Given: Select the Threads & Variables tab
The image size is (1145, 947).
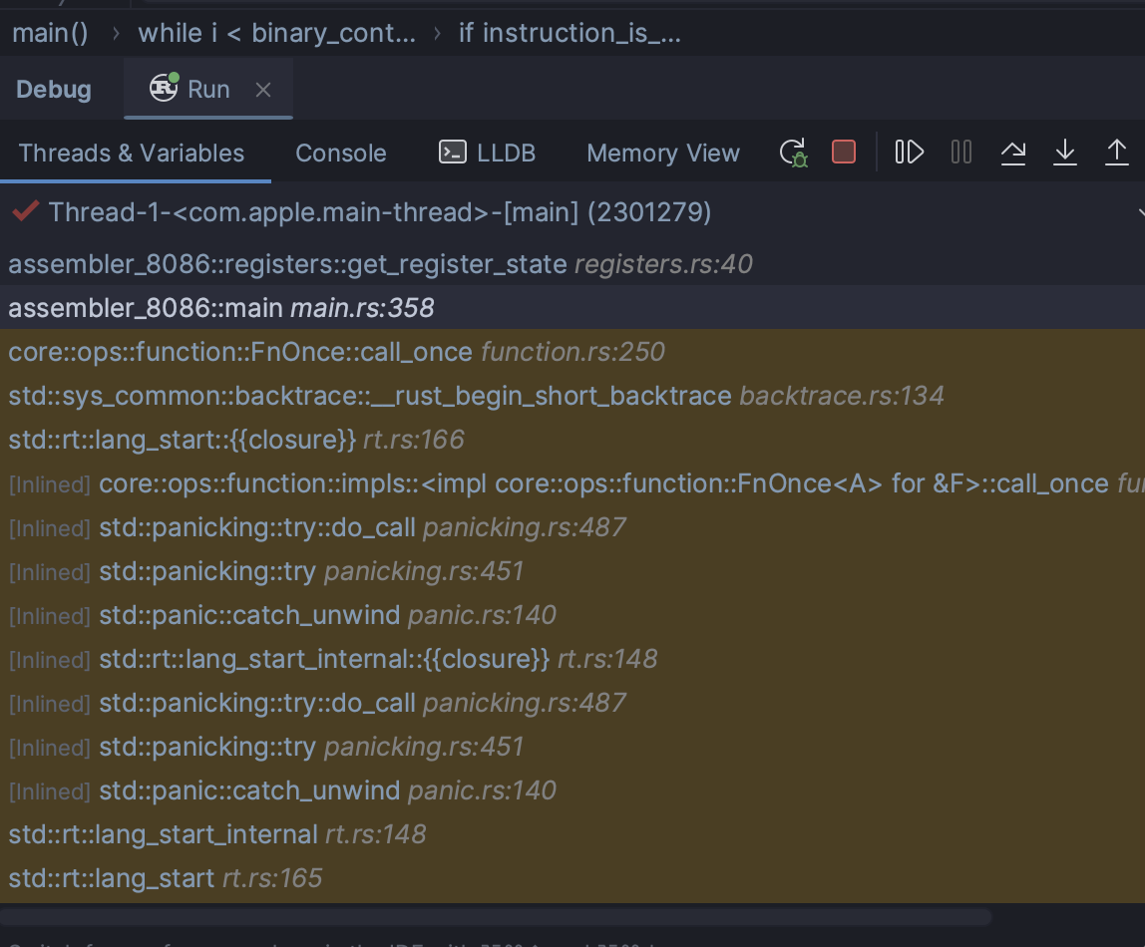Looking at the screenshot, I should (132, 154).
